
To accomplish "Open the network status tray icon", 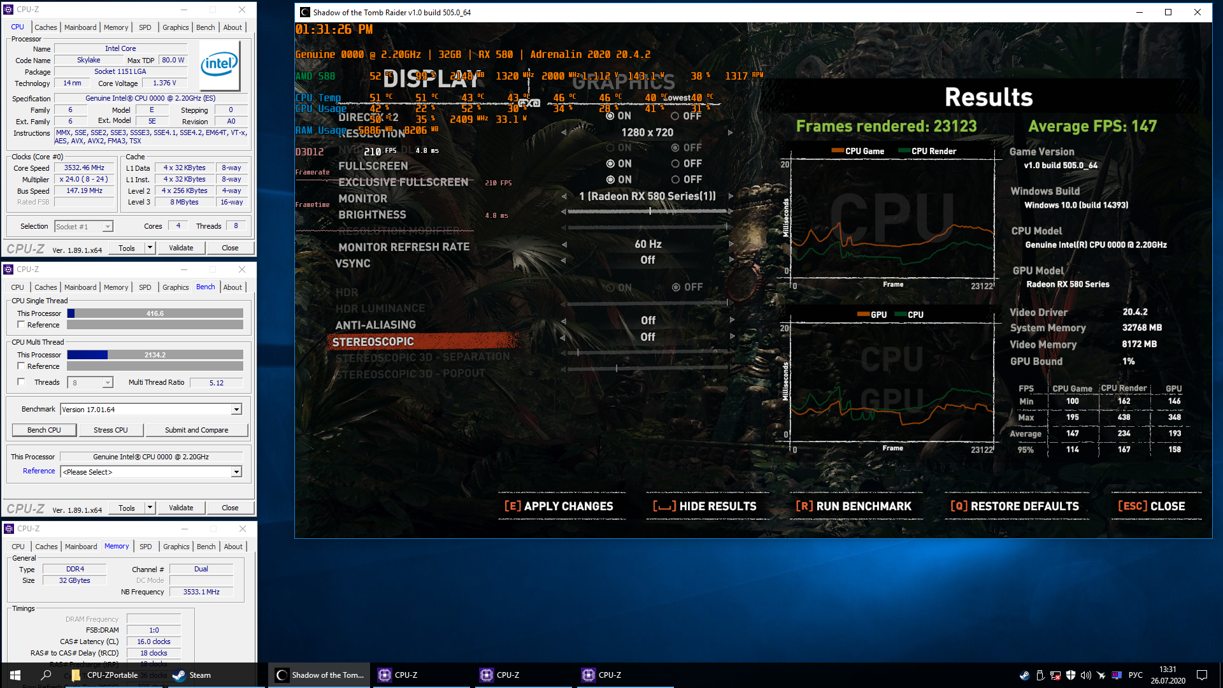I will 1055,675.
